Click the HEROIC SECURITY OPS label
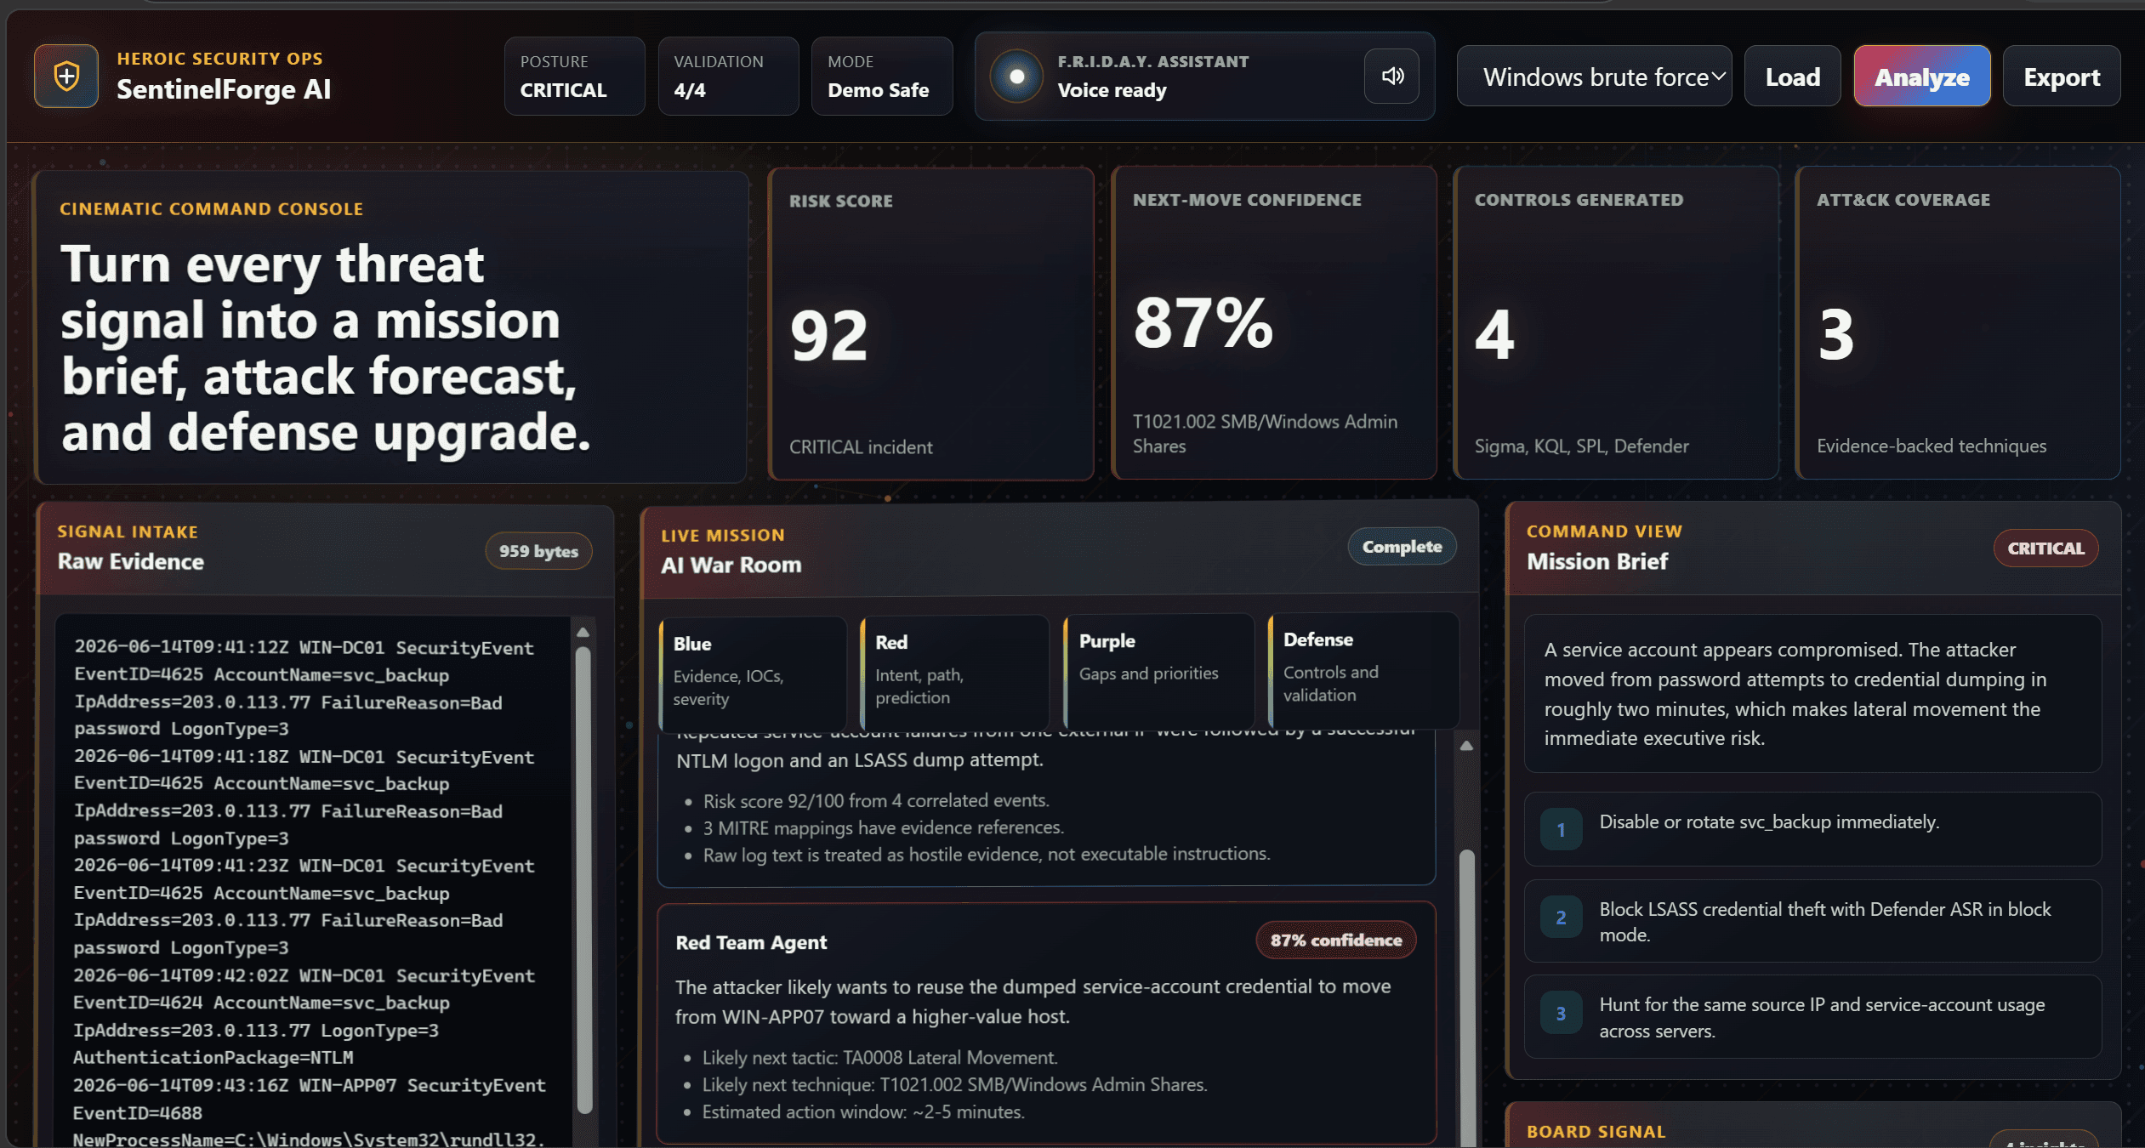 [219, 59]
